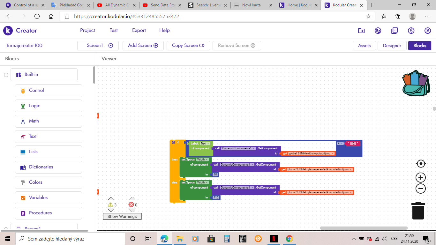Open the Project menu
The width and height of the screenshot is (436, 245).
pyautogui.click(x=87, y=30)
